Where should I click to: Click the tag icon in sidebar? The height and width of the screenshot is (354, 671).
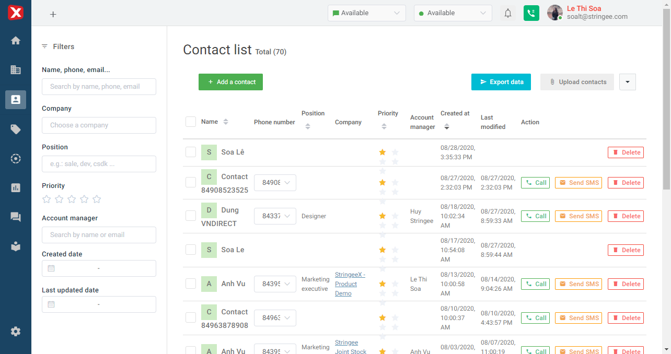(16, 129)
